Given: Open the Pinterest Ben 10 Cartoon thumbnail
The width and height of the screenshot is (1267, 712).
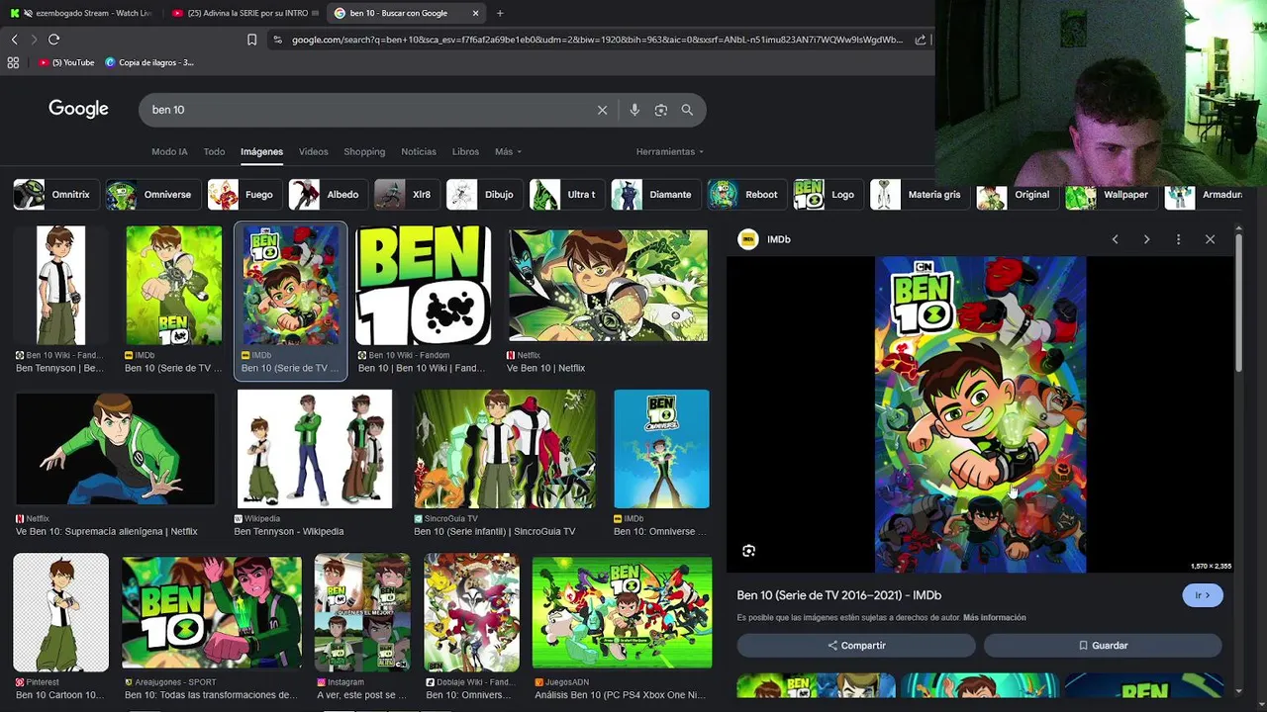Looking at the screenshot, I should coord(60,612).
